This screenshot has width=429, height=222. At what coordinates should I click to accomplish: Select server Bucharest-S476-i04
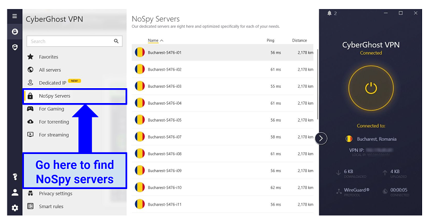pyautogui.click(x=222, y=103)
